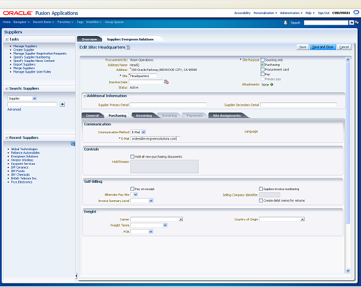Switch to the Receiving tab
The image size is (361, 288).
point(144,115)
